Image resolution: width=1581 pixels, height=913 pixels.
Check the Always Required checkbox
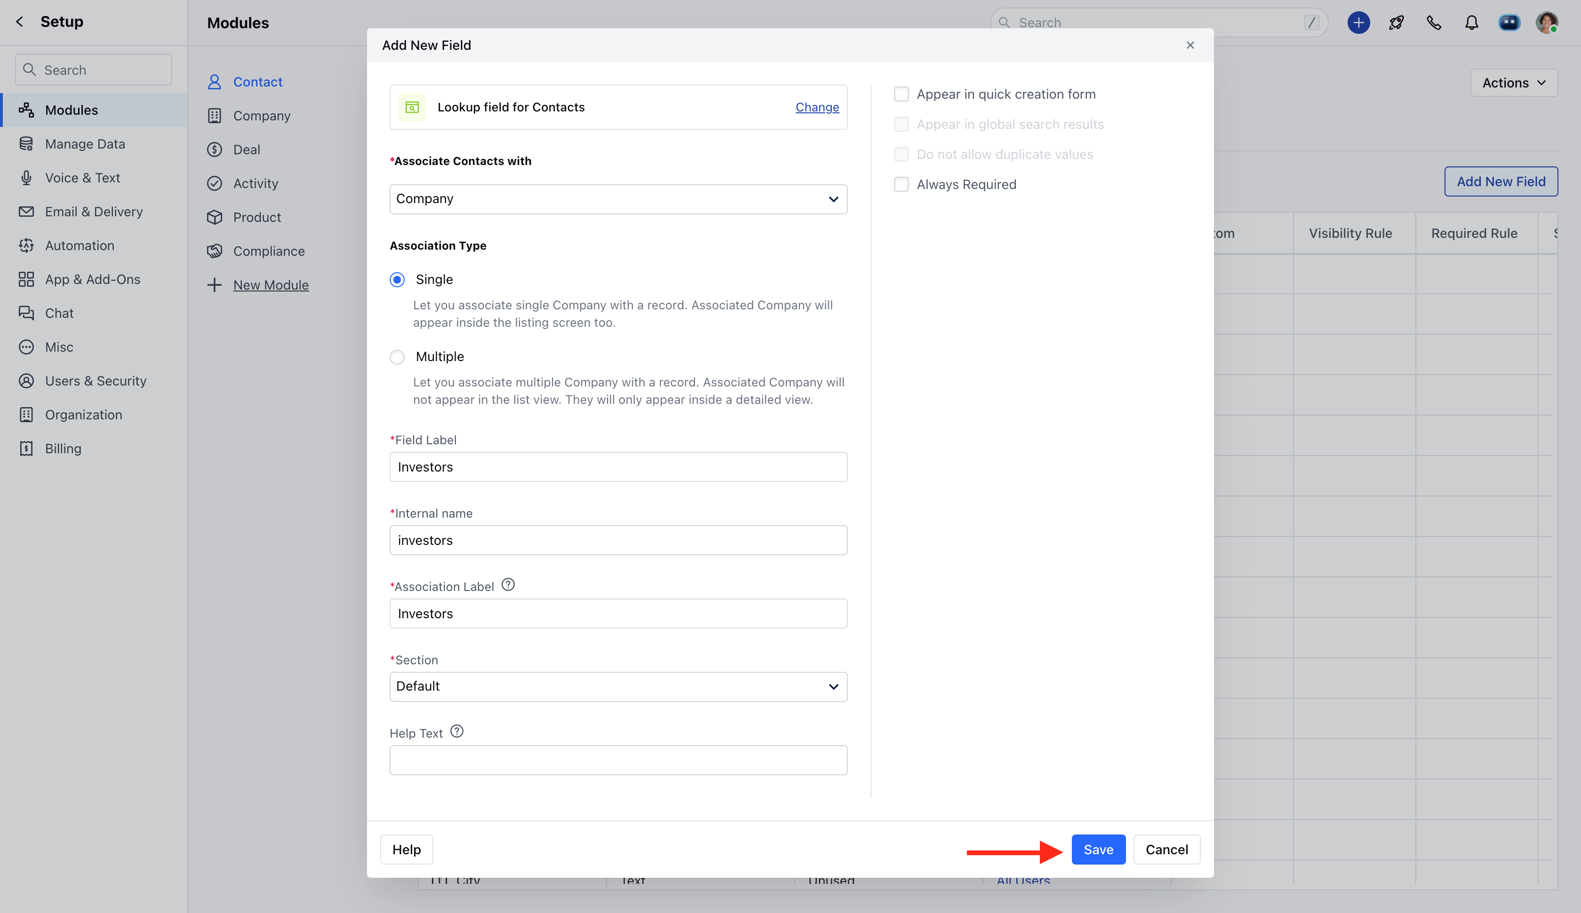(x=901, y=184)
